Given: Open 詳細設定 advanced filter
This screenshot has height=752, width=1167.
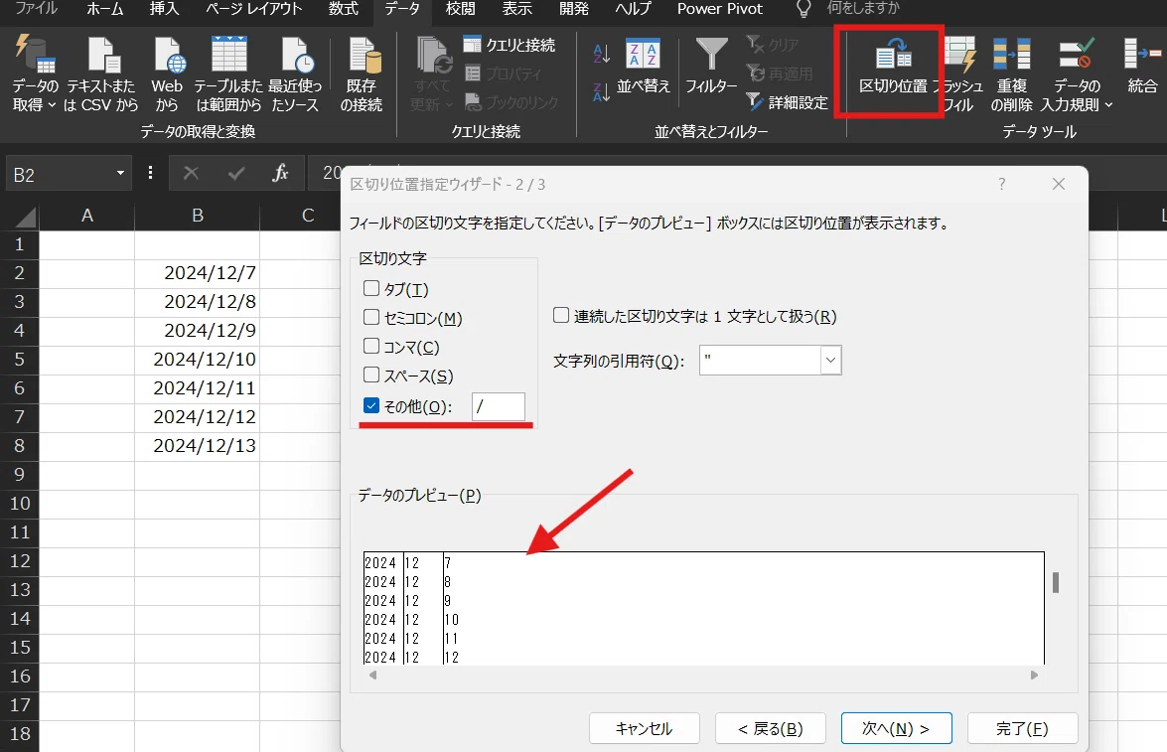Looking at the screenshot, I should 787,102.
